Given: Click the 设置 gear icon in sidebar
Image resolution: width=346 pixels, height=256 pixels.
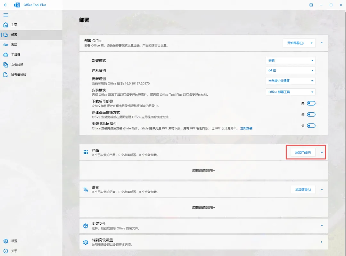Looking at the screenshot, I should coord(6,241).
